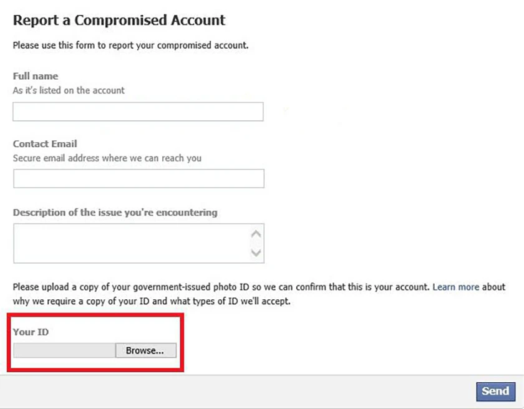
Task: Click the "Full name" field label
Action: 36,76
